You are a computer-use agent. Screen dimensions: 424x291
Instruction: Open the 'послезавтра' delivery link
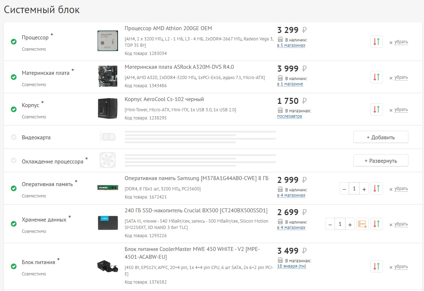point(289,116)
